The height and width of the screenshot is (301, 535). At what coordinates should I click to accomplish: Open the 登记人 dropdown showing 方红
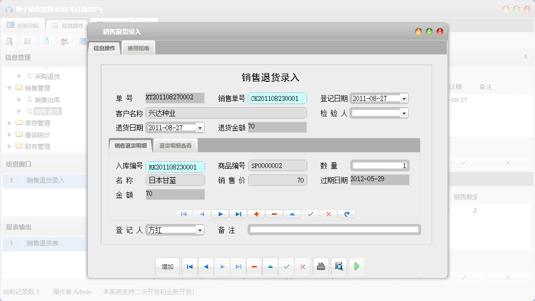click(x=199, y=230)
